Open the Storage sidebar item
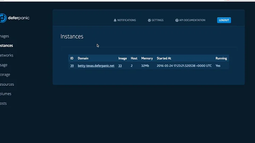255x143 pixels. (5, 75)
